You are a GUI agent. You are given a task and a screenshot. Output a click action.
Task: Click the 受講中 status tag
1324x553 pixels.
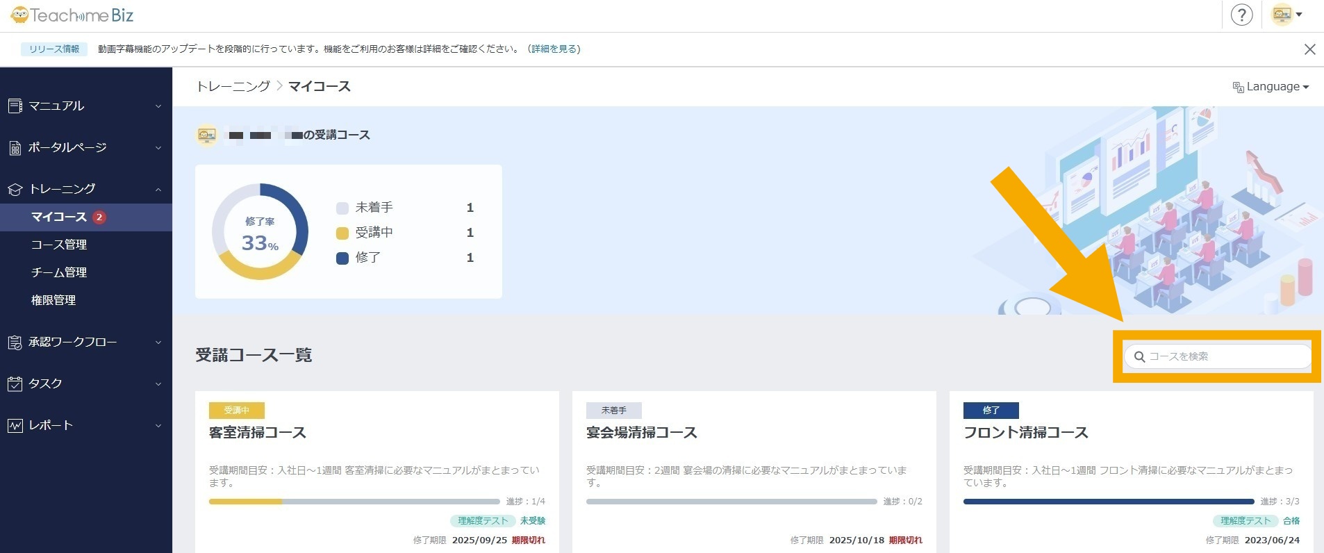coord(237,411)
